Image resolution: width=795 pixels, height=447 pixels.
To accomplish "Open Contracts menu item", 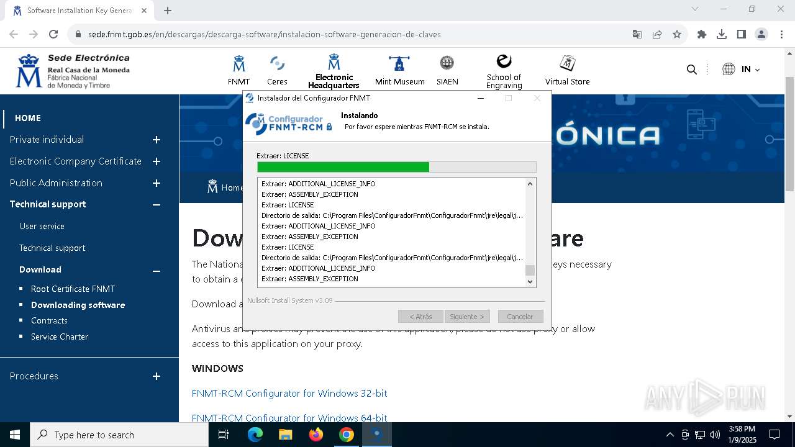I will coord(49,320).
